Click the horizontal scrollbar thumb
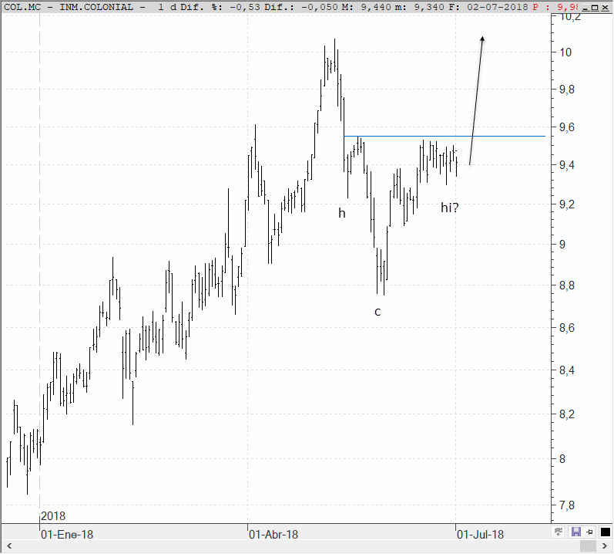This screenshot has width=614, height=554. coord(588,546)
